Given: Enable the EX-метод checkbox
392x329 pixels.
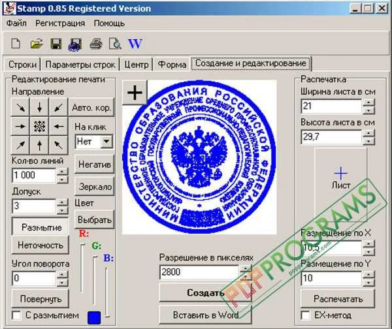Looking at the screenshot, I should [306, 315].
